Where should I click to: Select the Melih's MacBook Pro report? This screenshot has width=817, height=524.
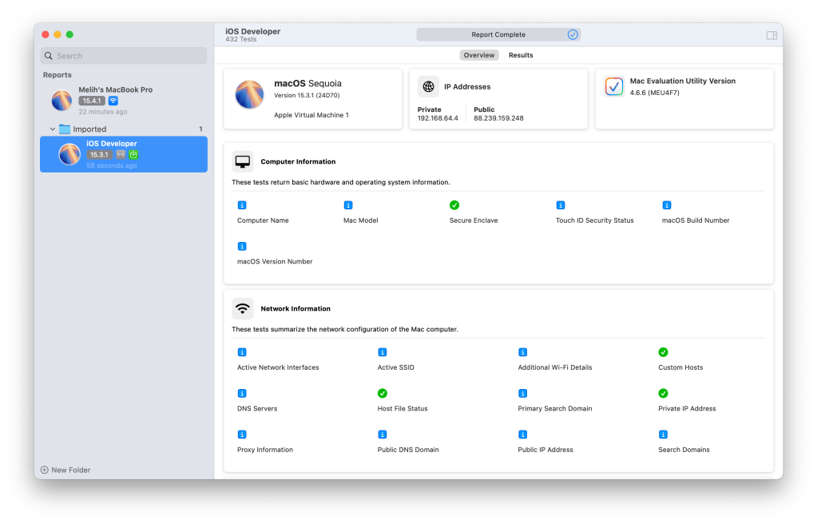115,100
